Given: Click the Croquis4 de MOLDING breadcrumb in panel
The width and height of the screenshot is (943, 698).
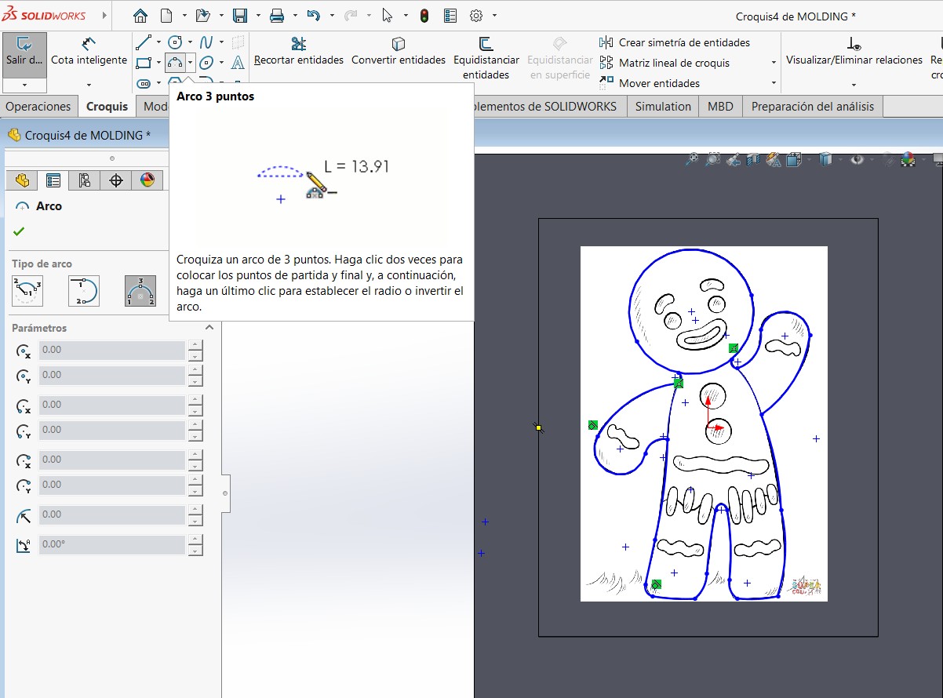Looking at the screenshot, I should [80, 136].
